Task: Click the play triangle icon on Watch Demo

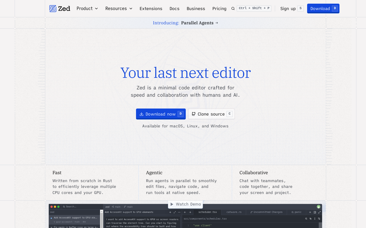Action: tap(172, 204)
